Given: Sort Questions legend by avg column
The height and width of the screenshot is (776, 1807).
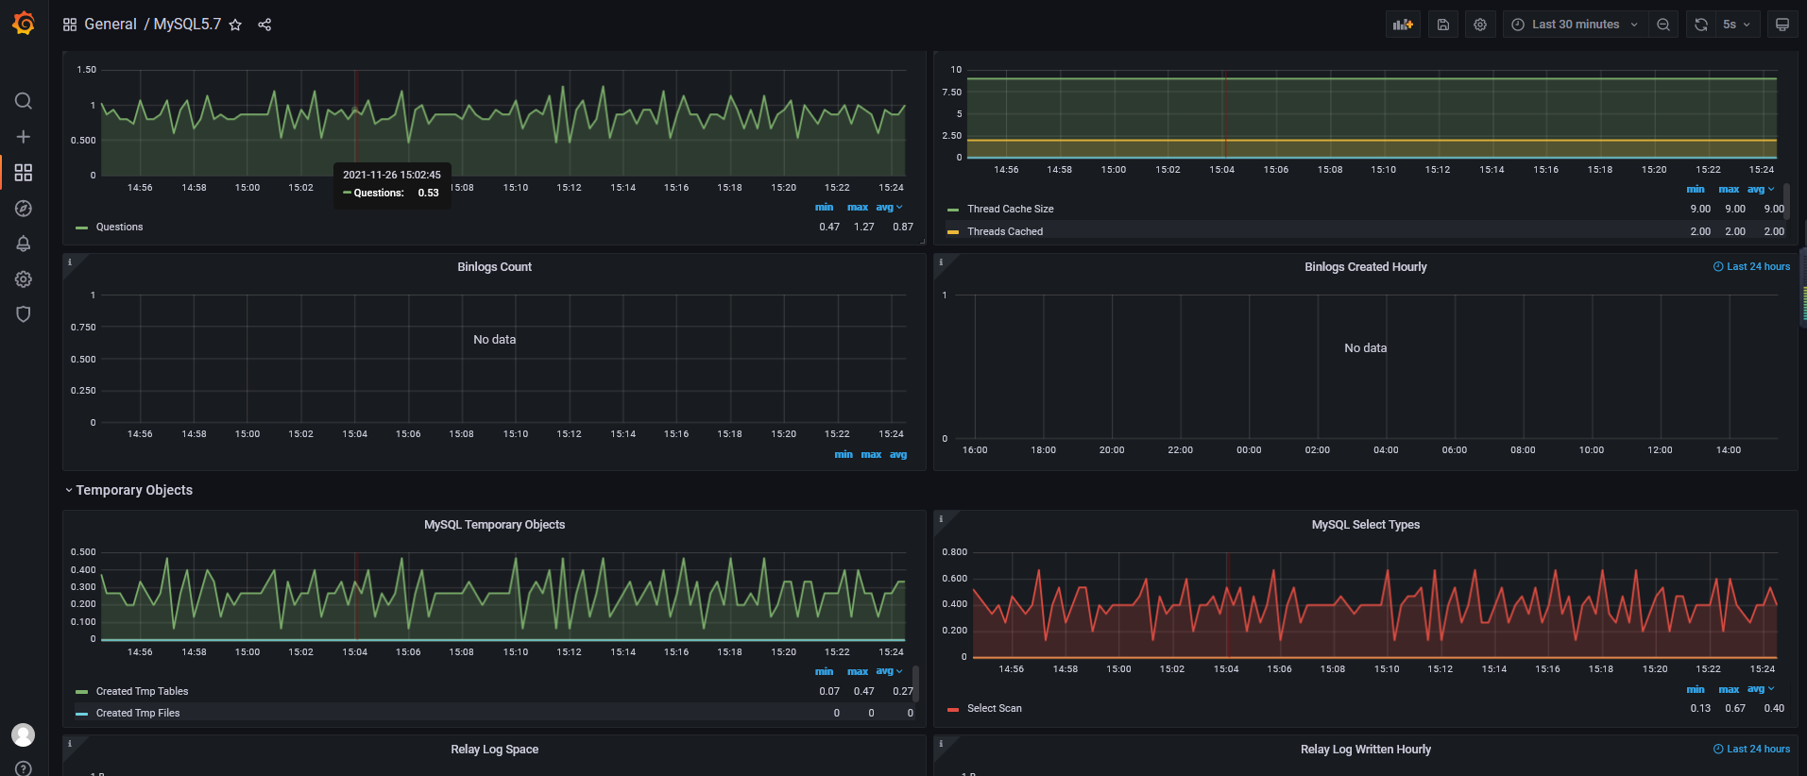Looking at the screenshot, I should (889, 207).
